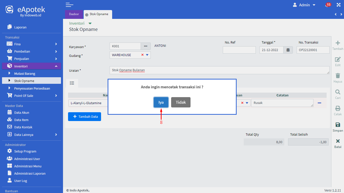Viewport: 344px width, 193px height.
Task: Open the Gudang WAREHOUSE dropdown arrow
Action: [147, 55]
